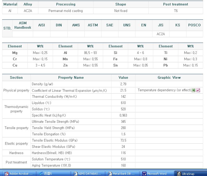This screenshot has height=176, width=207.
Task: Click the Permanat mold casting cell
Action: [x=66, y=11]
